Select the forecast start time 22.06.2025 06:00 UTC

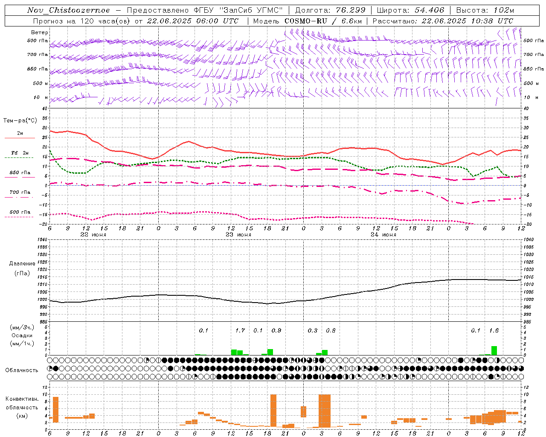[192, 21]
